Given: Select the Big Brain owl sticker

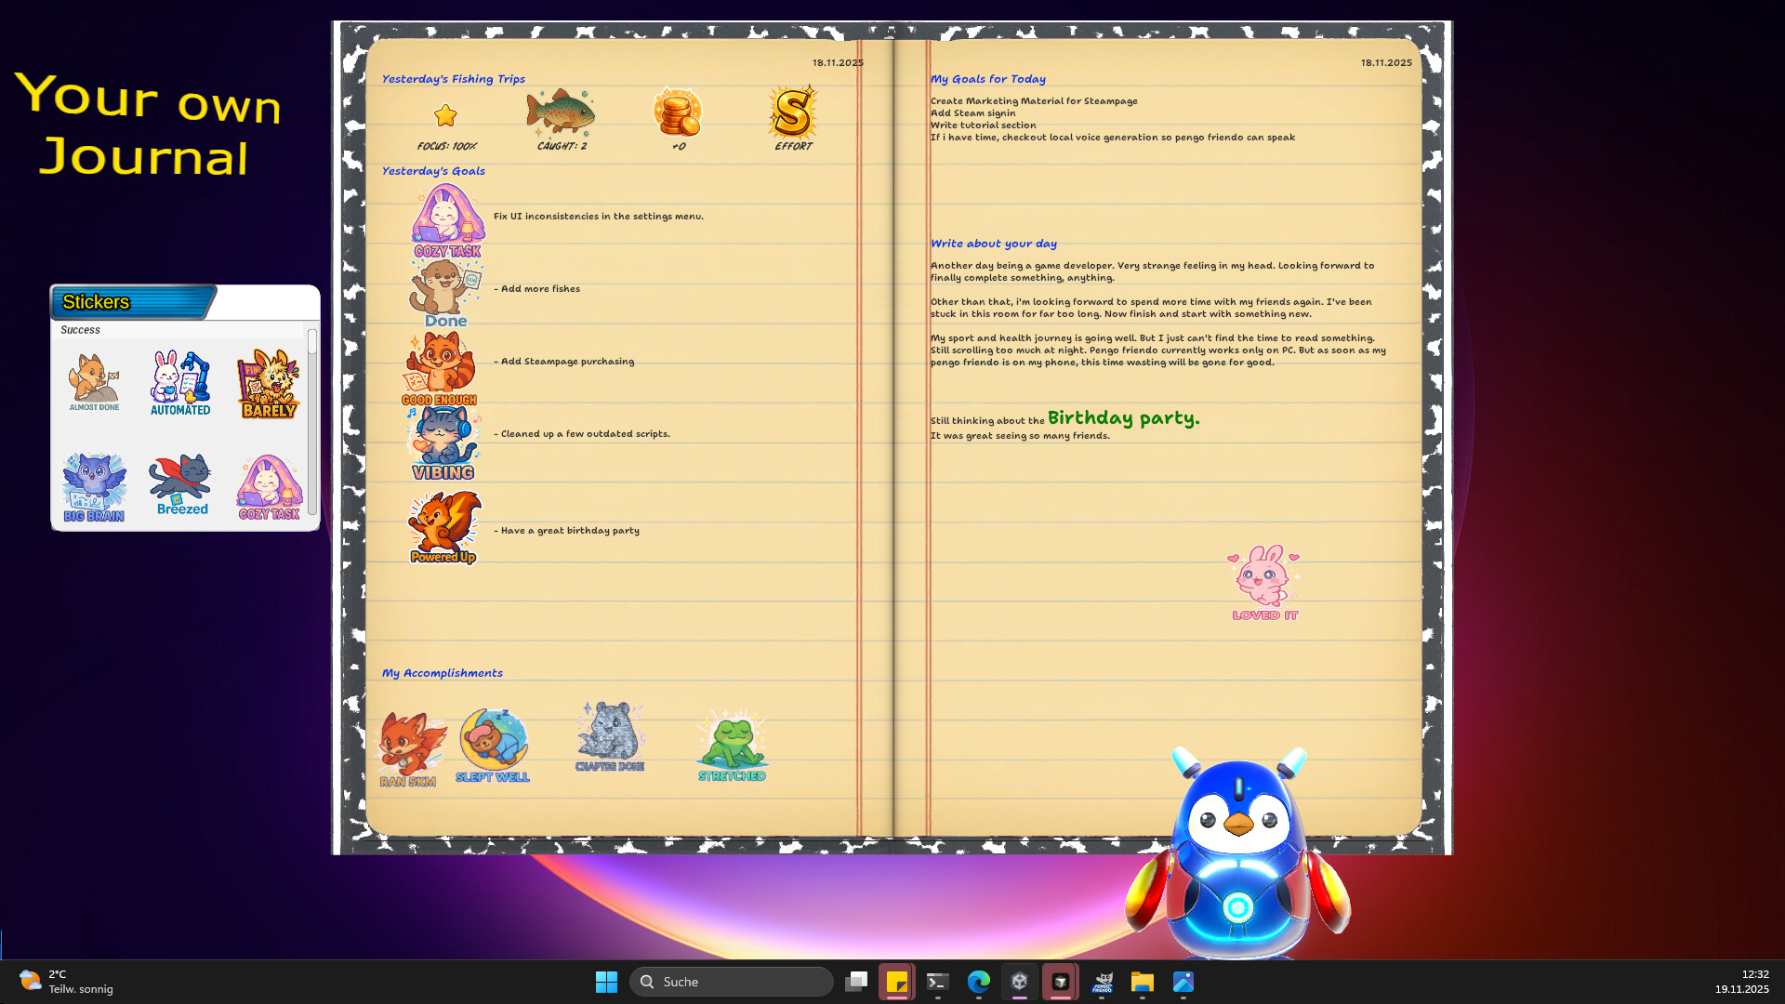Looking at the screenshot, I should (x=93, y=482).
